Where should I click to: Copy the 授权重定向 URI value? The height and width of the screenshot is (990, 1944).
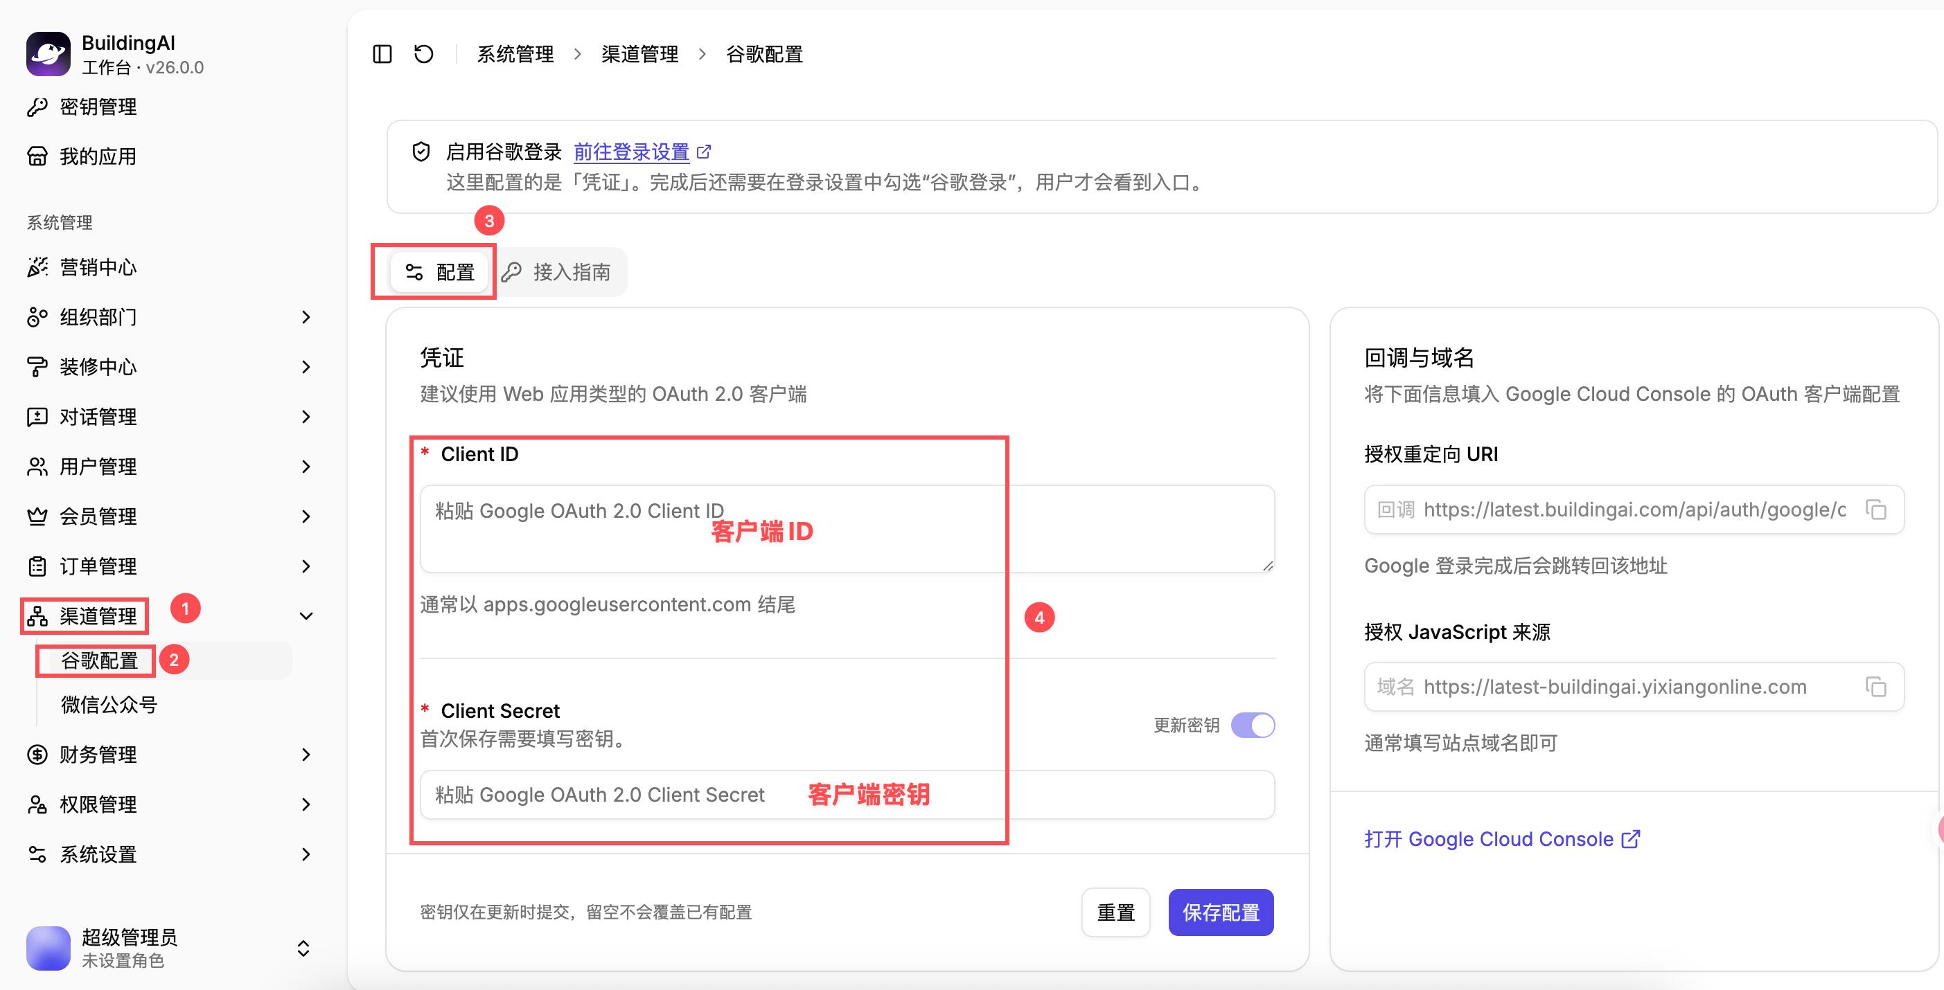coord(1876,510)
